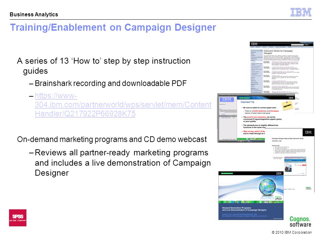Open the Demand Generation Programs webcast thumbnail
321x240 pixels.
pyautogui.click(x=251, y=196)
